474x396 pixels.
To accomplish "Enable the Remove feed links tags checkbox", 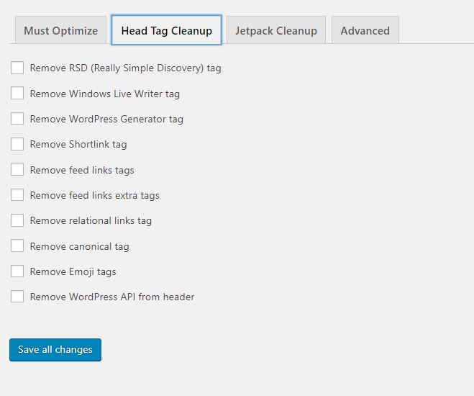I will (17, 170).
